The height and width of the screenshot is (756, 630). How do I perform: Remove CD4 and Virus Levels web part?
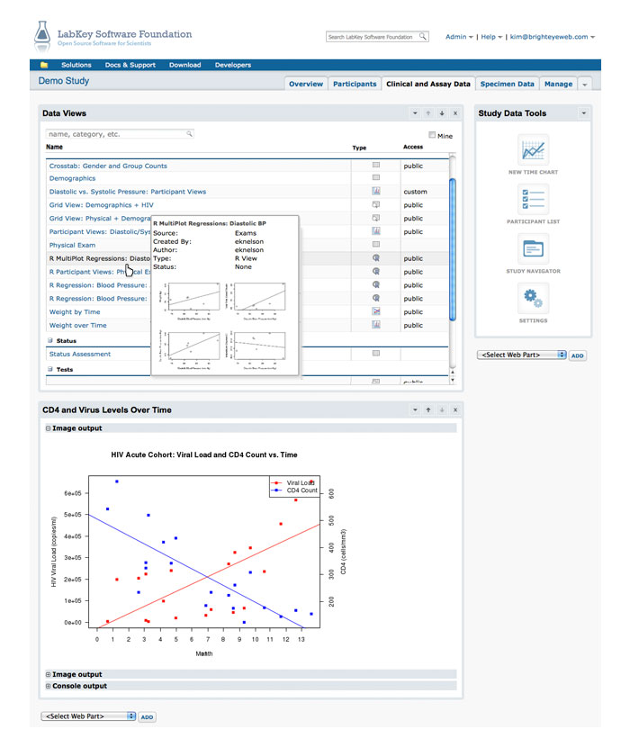(x=455, y=409)
